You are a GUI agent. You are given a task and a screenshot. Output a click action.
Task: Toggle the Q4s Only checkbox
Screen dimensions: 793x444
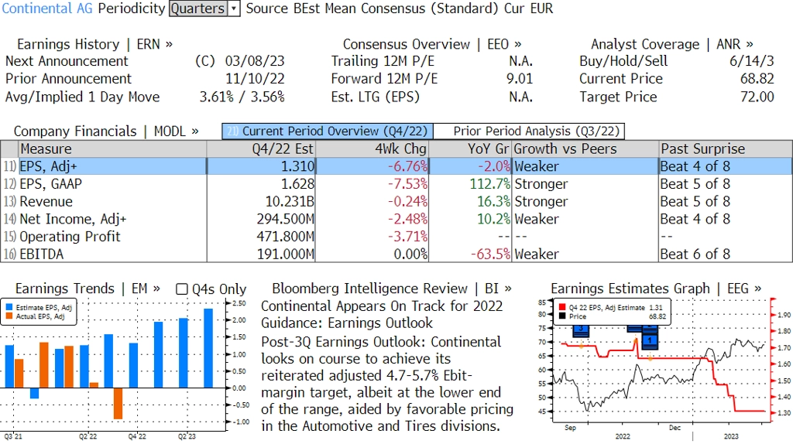181,289
